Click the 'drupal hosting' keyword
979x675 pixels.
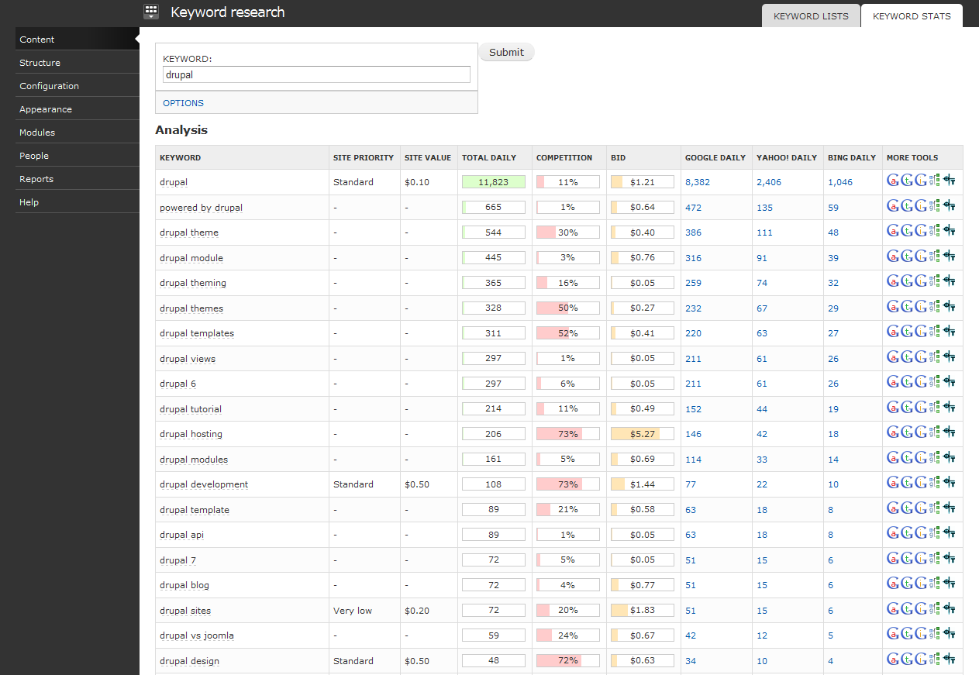click(x=191, y=434)
